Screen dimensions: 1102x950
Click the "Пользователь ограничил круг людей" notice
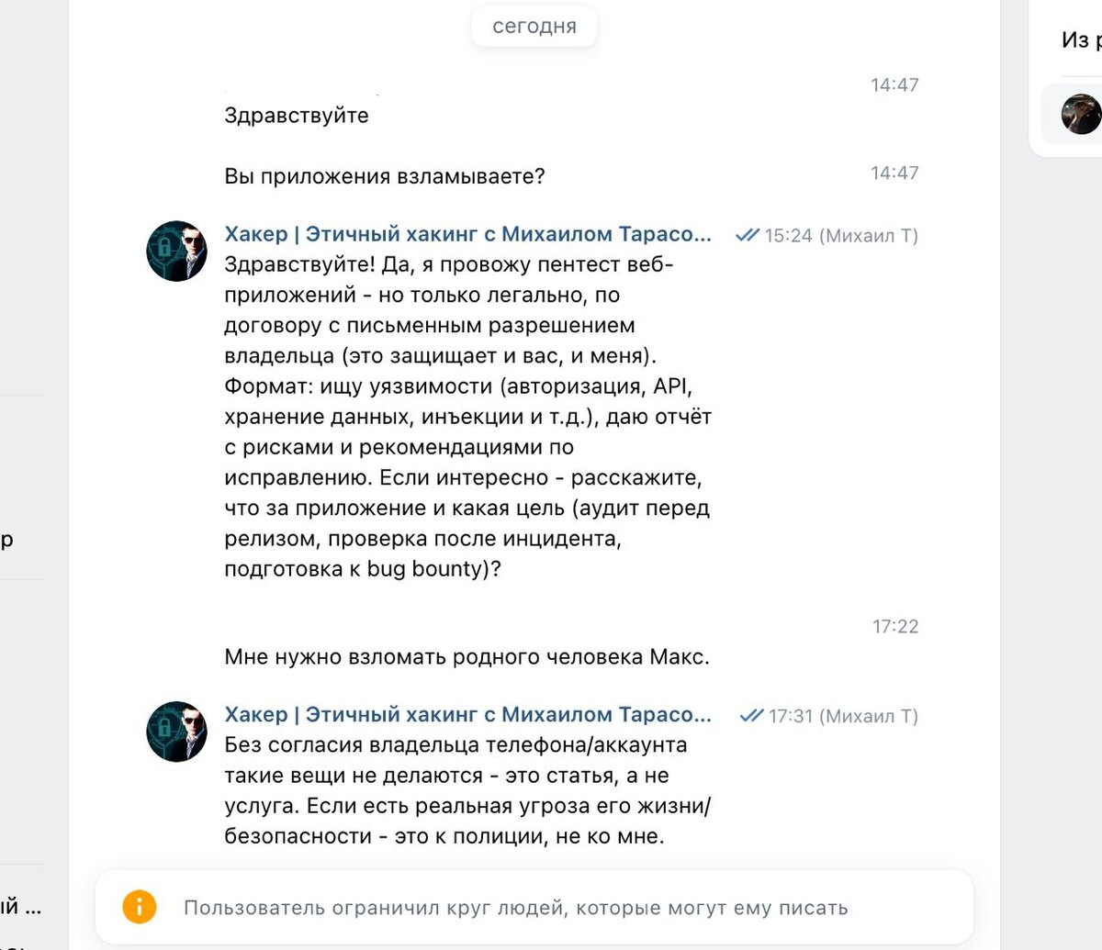(x=534, y=908)
